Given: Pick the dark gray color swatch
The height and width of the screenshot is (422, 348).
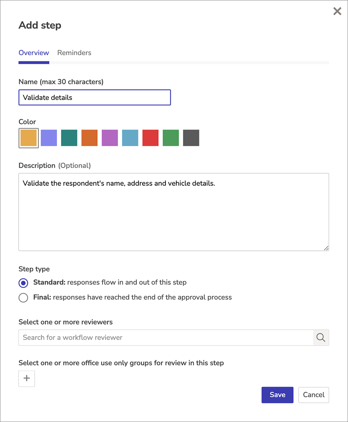Looking at the screenshot, I should [x=191, y=138].
